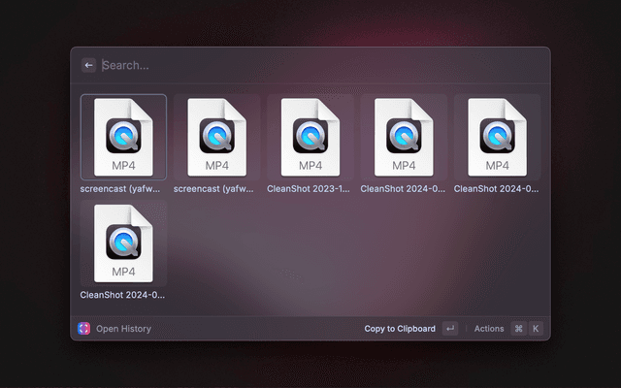Select the CleanShot 2023 MP4 file icon
The image size is (621, 388).
click(x=310, y=137)
